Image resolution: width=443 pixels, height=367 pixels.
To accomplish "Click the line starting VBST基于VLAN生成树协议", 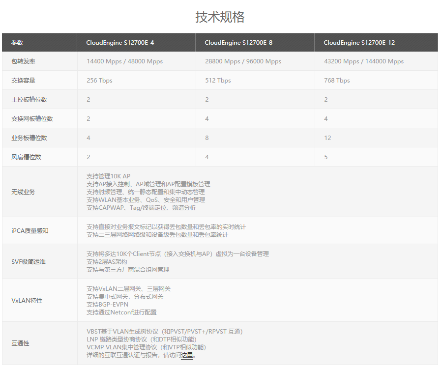I will click(165, 332).
